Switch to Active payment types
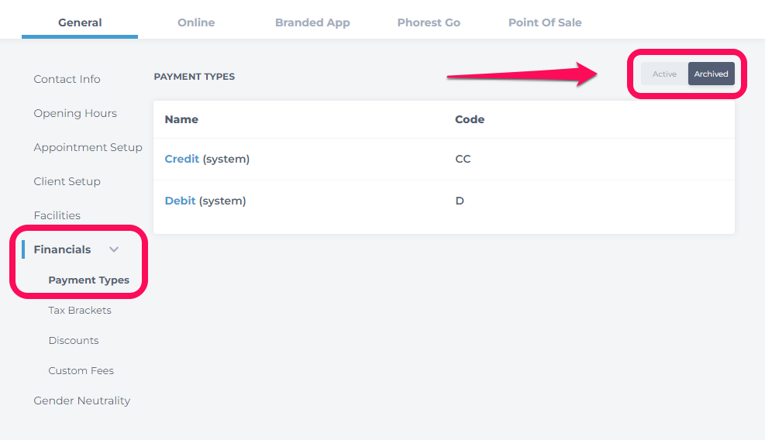765x440 pixels. 664,74
